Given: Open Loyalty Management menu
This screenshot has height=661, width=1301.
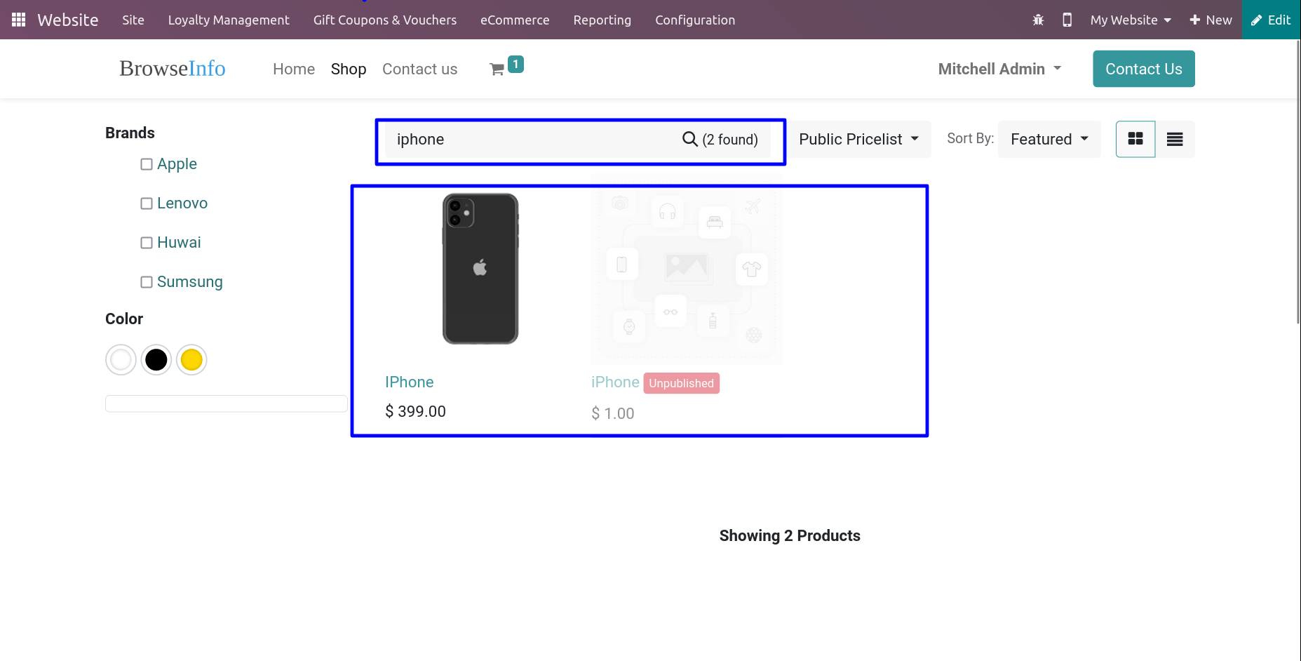Looking at the screenshot, I should coord(229,20).
